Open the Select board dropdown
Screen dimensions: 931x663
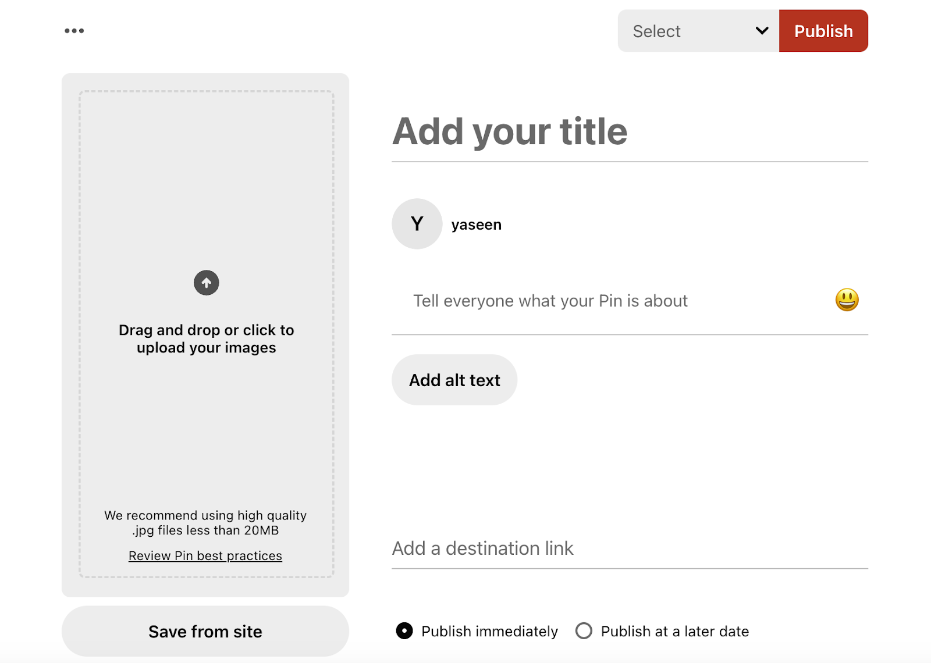tap(687, 31)
